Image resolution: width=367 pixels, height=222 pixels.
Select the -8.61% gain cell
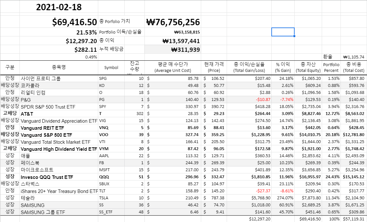283,191
